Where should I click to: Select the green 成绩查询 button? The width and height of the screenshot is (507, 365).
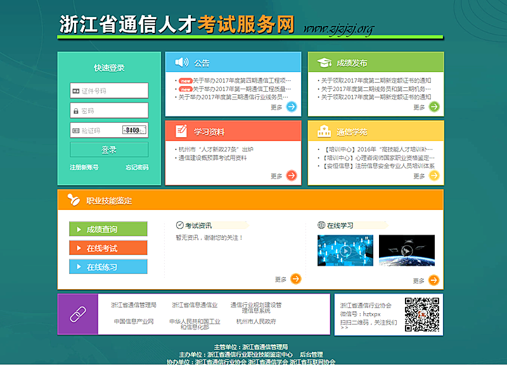[108, 229]
